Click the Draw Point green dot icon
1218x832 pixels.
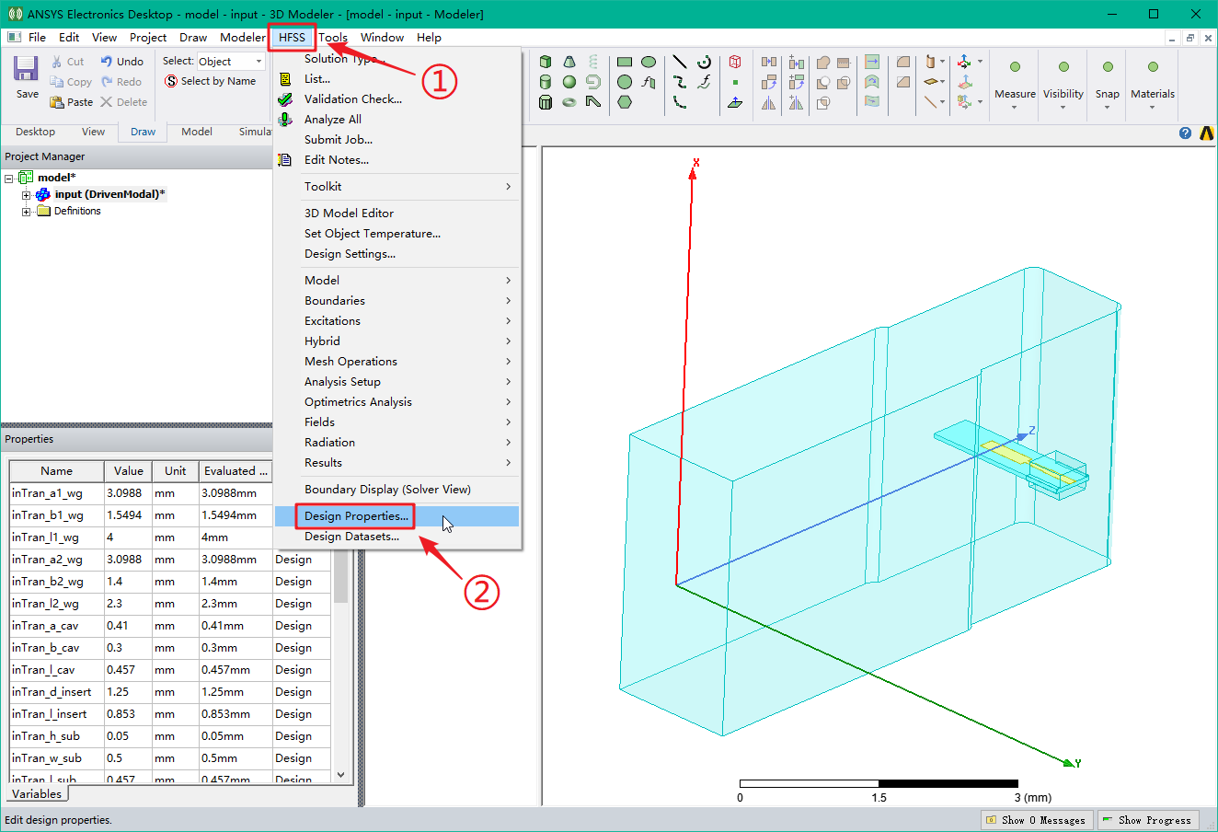(x=735, y=82)
